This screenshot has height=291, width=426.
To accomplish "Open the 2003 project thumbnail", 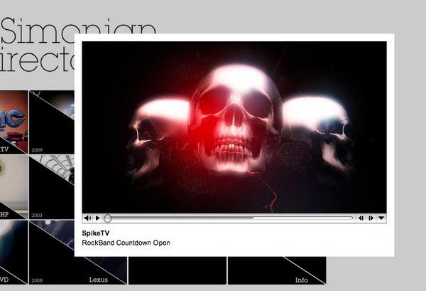I will 52,187.
